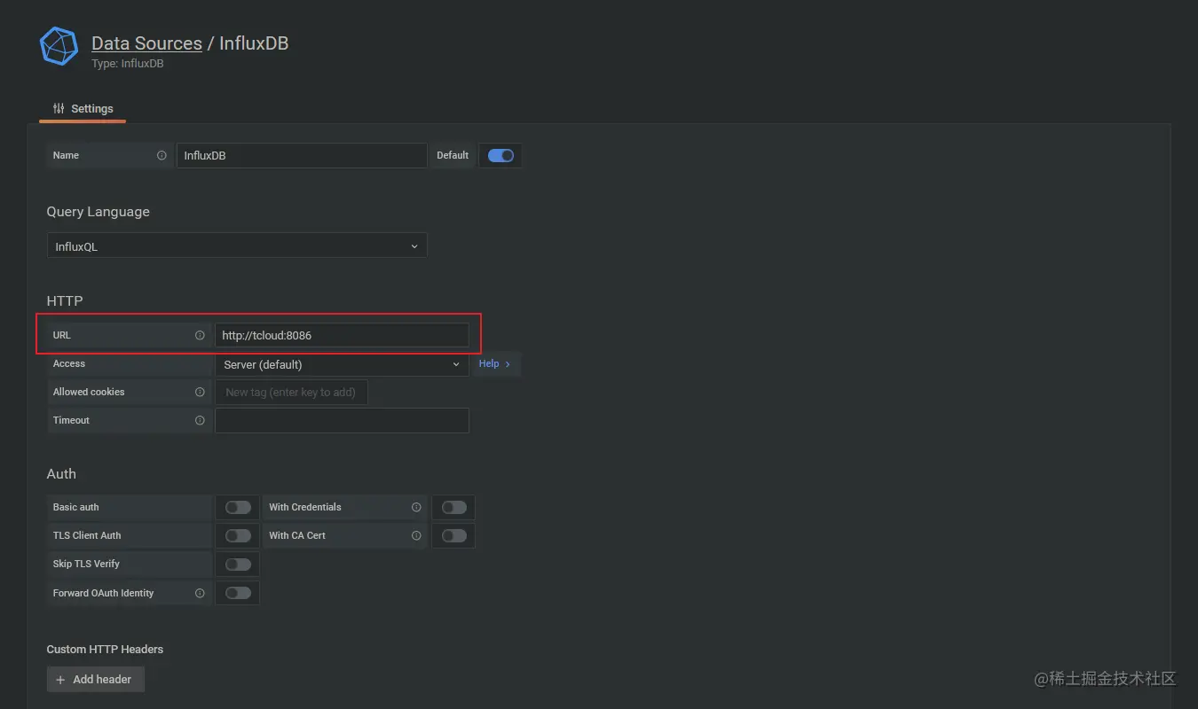
Task: Focus the Allowed cookies New tag input
Action: pos(291,392)
